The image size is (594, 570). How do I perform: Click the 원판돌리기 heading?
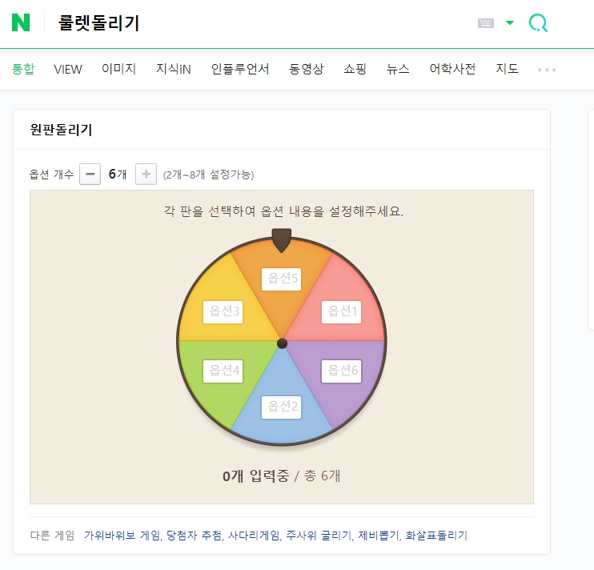[x=61, y=130]
